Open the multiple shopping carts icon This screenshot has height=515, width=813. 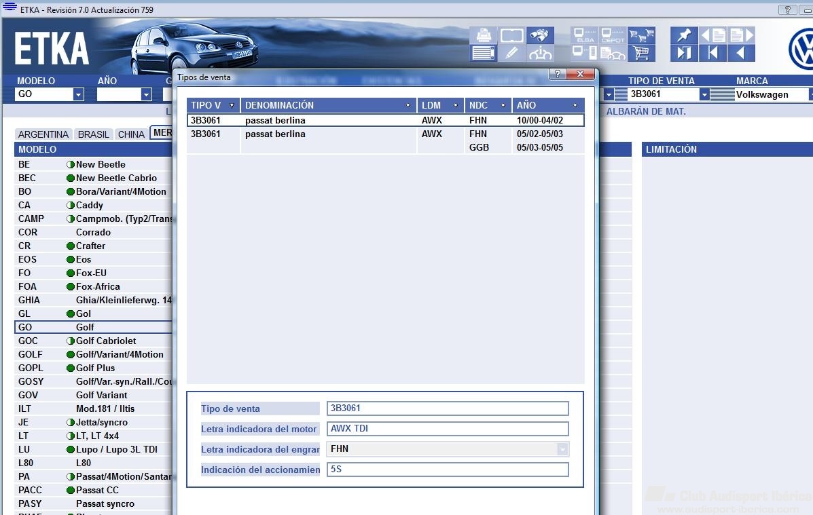click(x=641, y=35)
